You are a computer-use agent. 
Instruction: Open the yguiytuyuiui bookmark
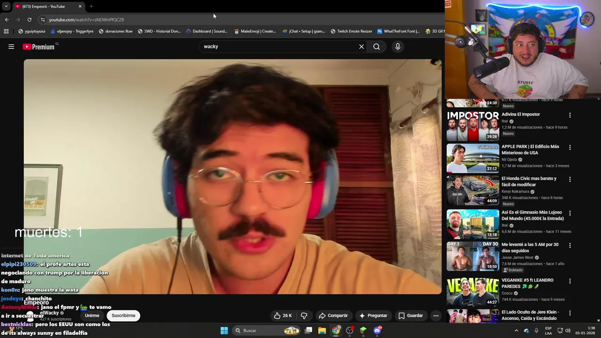click(31, 31)
